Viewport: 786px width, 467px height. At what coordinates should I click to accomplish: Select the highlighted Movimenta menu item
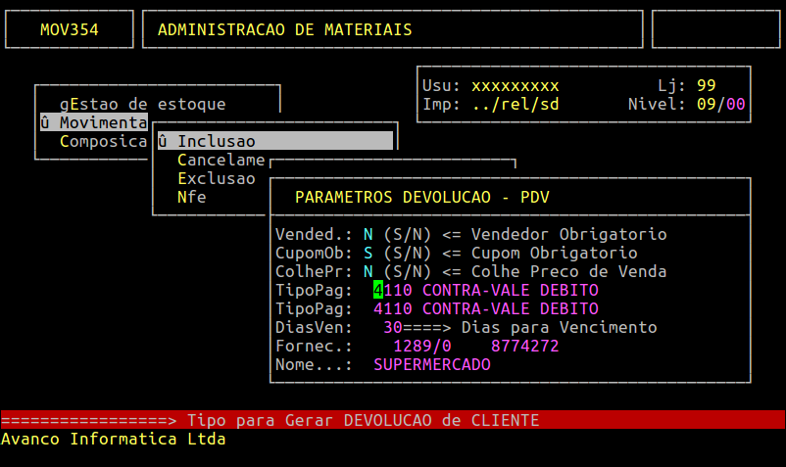(x=94, y=122)
